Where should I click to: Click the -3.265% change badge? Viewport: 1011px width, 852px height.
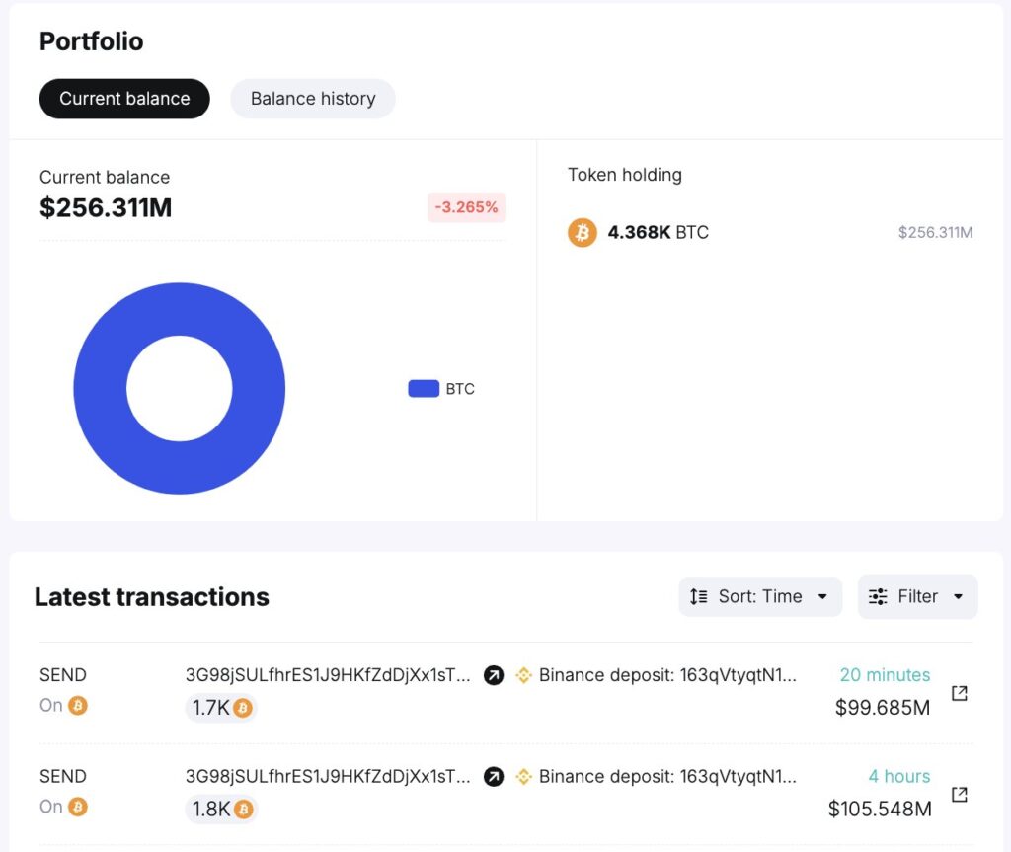click(x=466, y=207)
